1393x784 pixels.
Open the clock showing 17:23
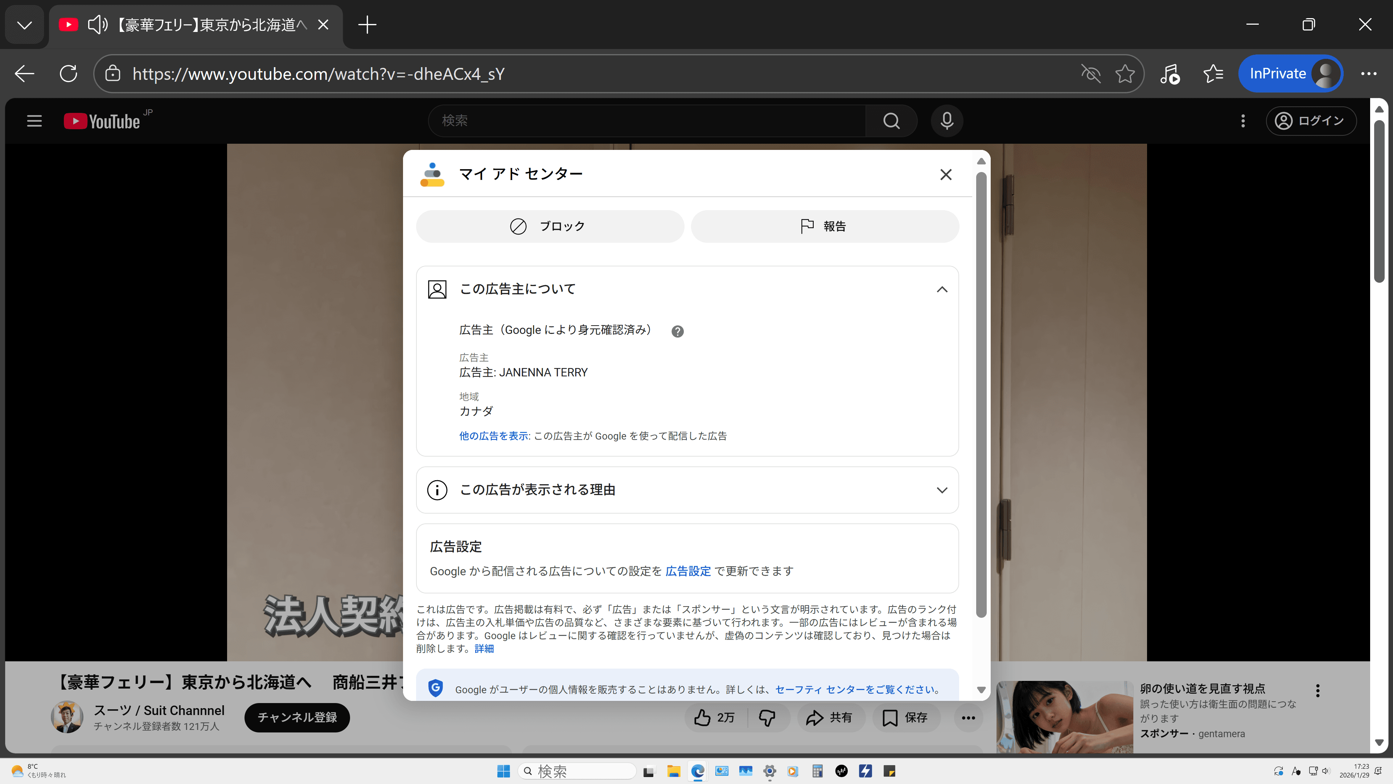point(1354,771)
